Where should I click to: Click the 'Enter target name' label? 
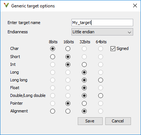click(x=24, y=23)
